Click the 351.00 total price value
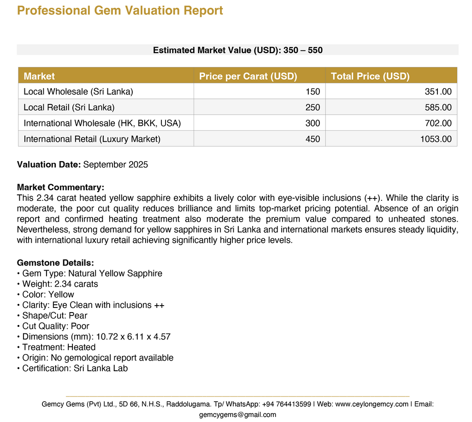Screen dimensions: 472x422 (438, 91)
